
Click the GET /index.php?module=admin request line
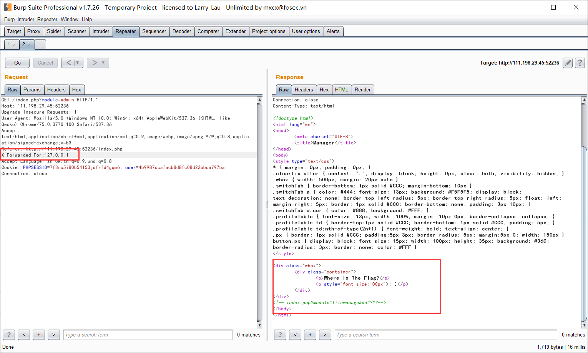point(50,100)
